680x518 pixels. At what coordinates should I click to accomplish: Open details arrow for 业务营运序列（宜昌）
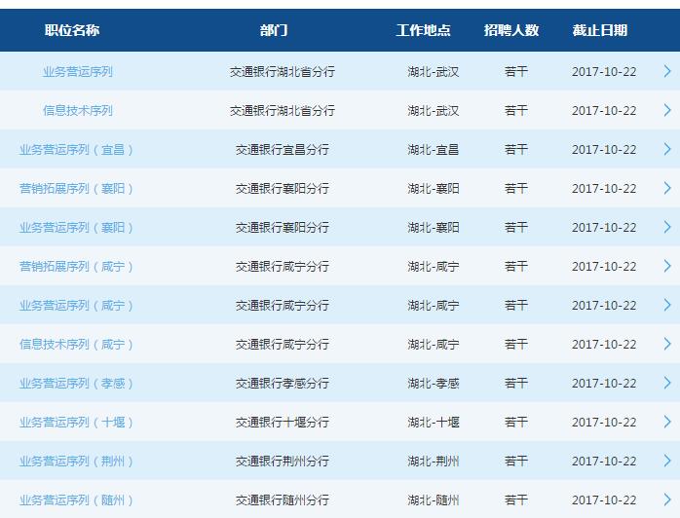click(666, 149)
